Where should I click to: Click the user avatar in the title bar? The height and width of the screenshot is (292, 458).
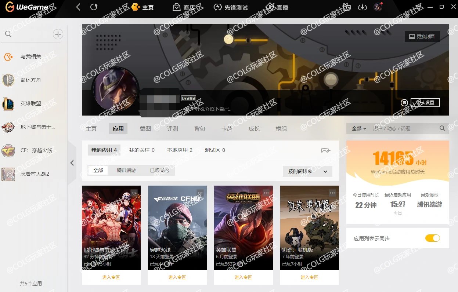pos(378,7)
